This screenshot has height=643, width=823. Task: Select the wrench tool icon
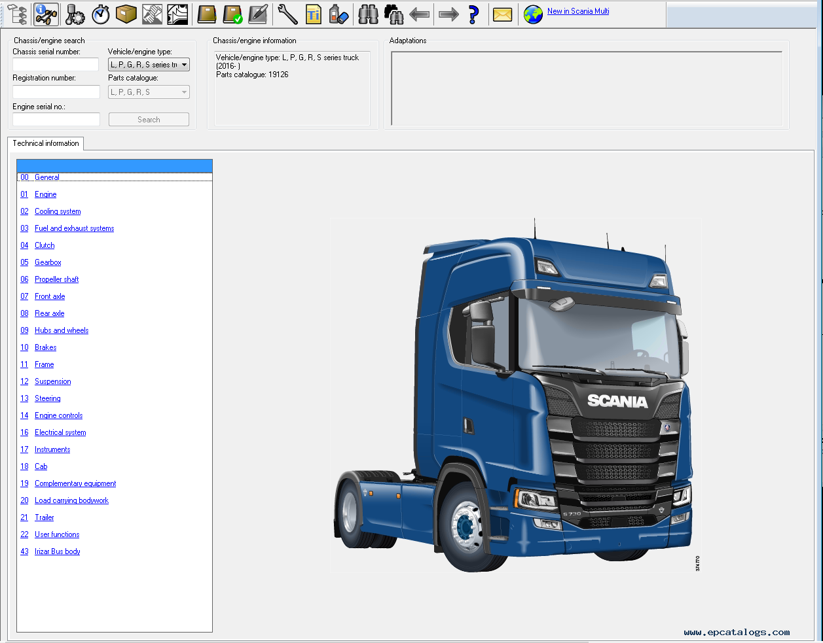[287, 14]
